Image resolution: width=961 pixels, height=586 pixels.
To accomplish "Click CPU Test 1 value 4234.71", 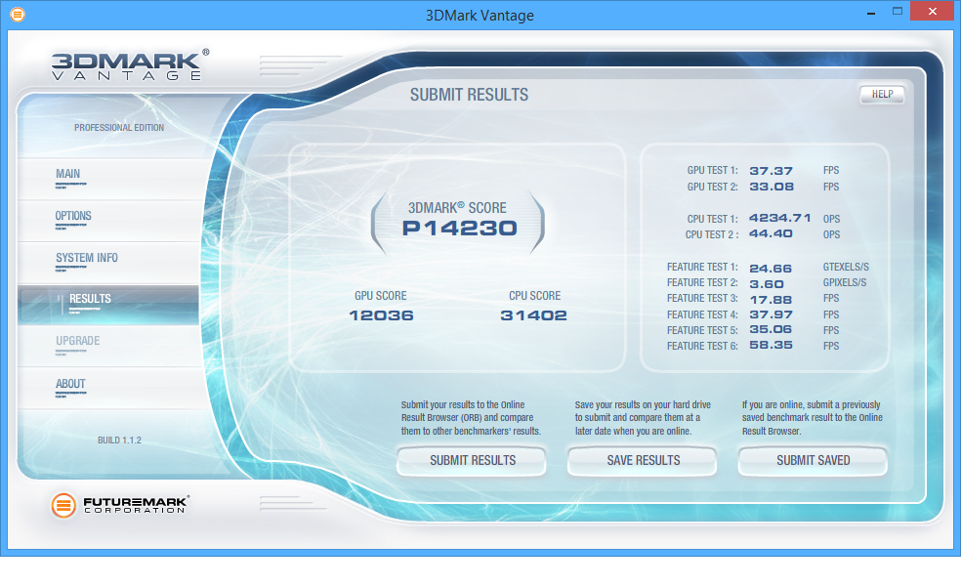I will click(779, 218).
